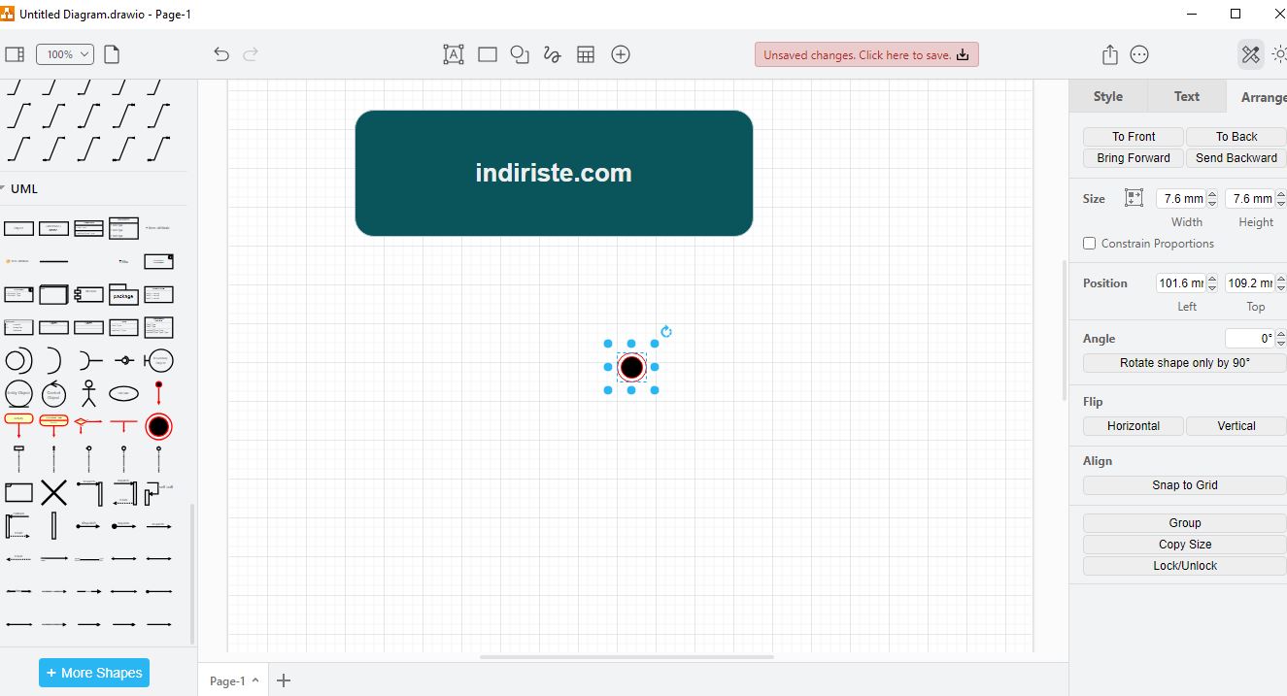Select the indiriste.com rounded rectangle
The image size is (1287, 696).
coord(554,173)
